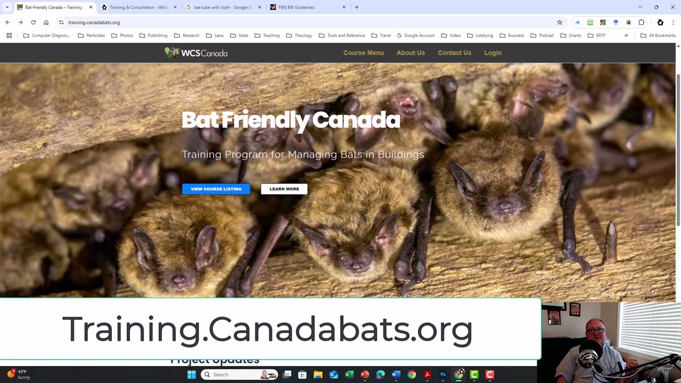
Task: Open the Contact Us page
Action: pos(454,53)
